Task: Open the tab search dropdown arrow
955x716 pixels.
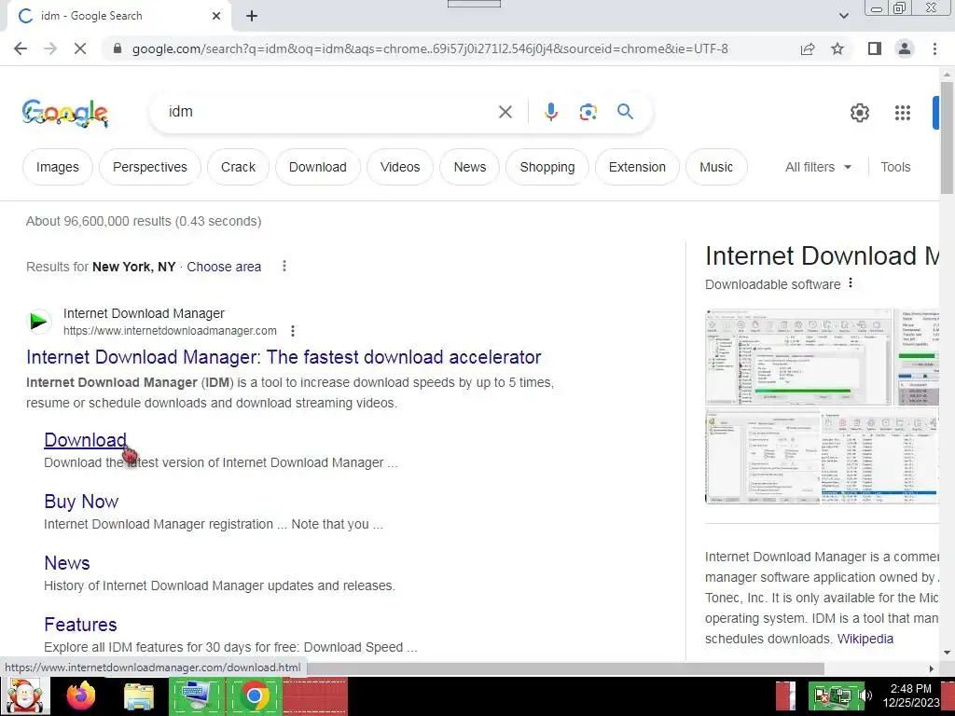Action: point(843,16)
